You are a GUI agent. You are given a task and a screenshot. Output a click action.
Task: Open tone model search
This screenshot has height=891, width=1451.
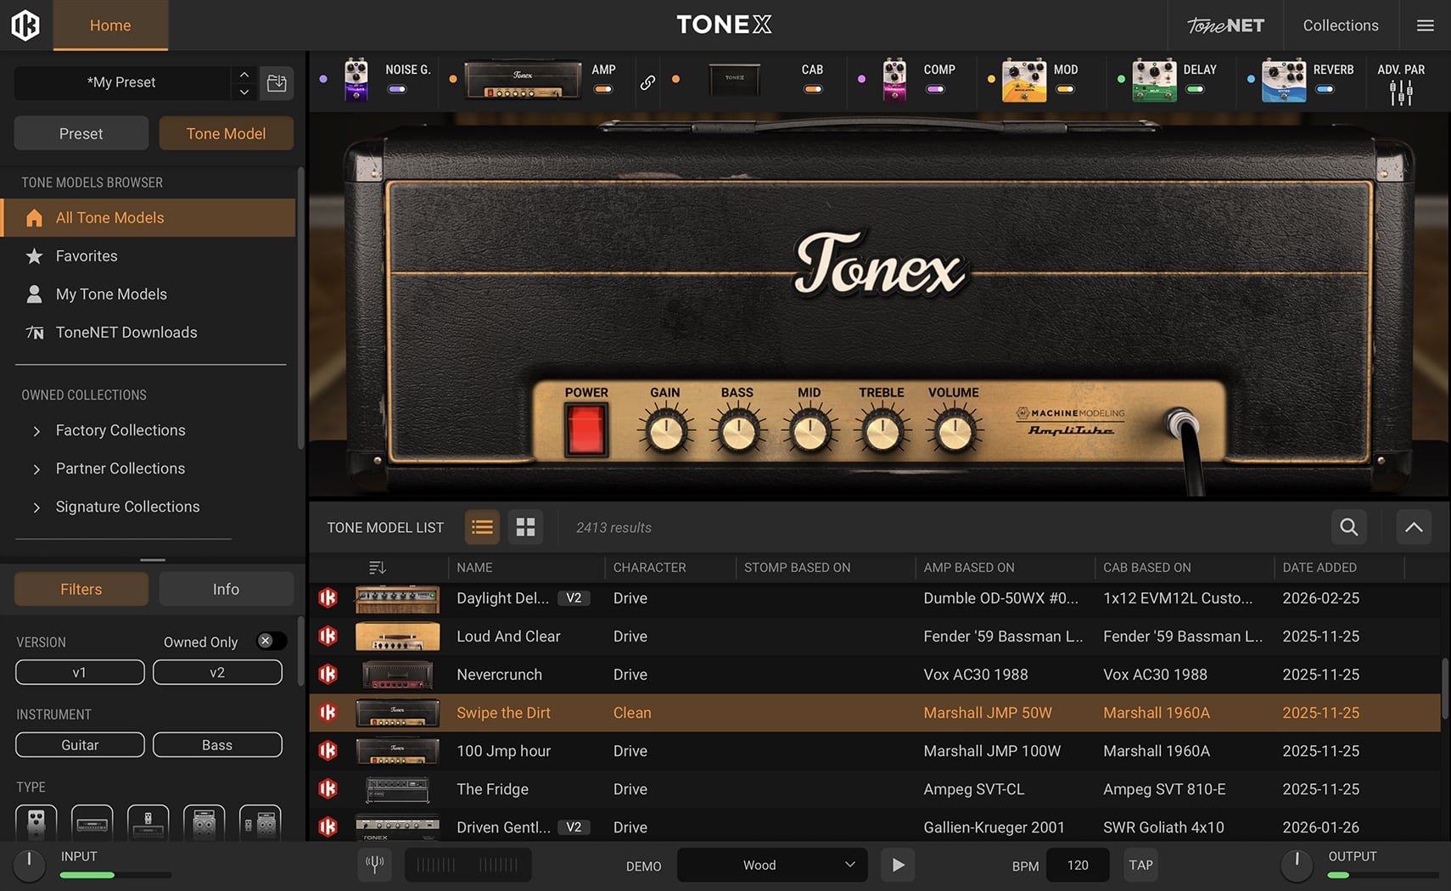(x=1348, y=527)
